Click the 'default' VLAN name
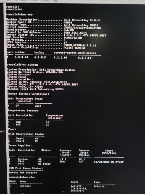This screenshot has height=194, width=145. (25, 186)
